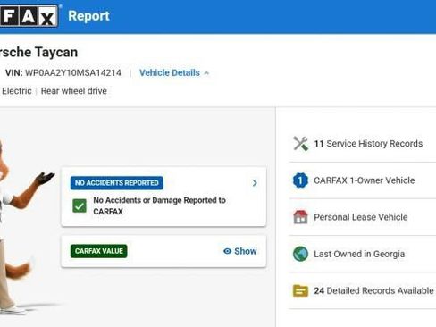
Task: Click the CARFAX logo in header
Action: pos(29,16)
